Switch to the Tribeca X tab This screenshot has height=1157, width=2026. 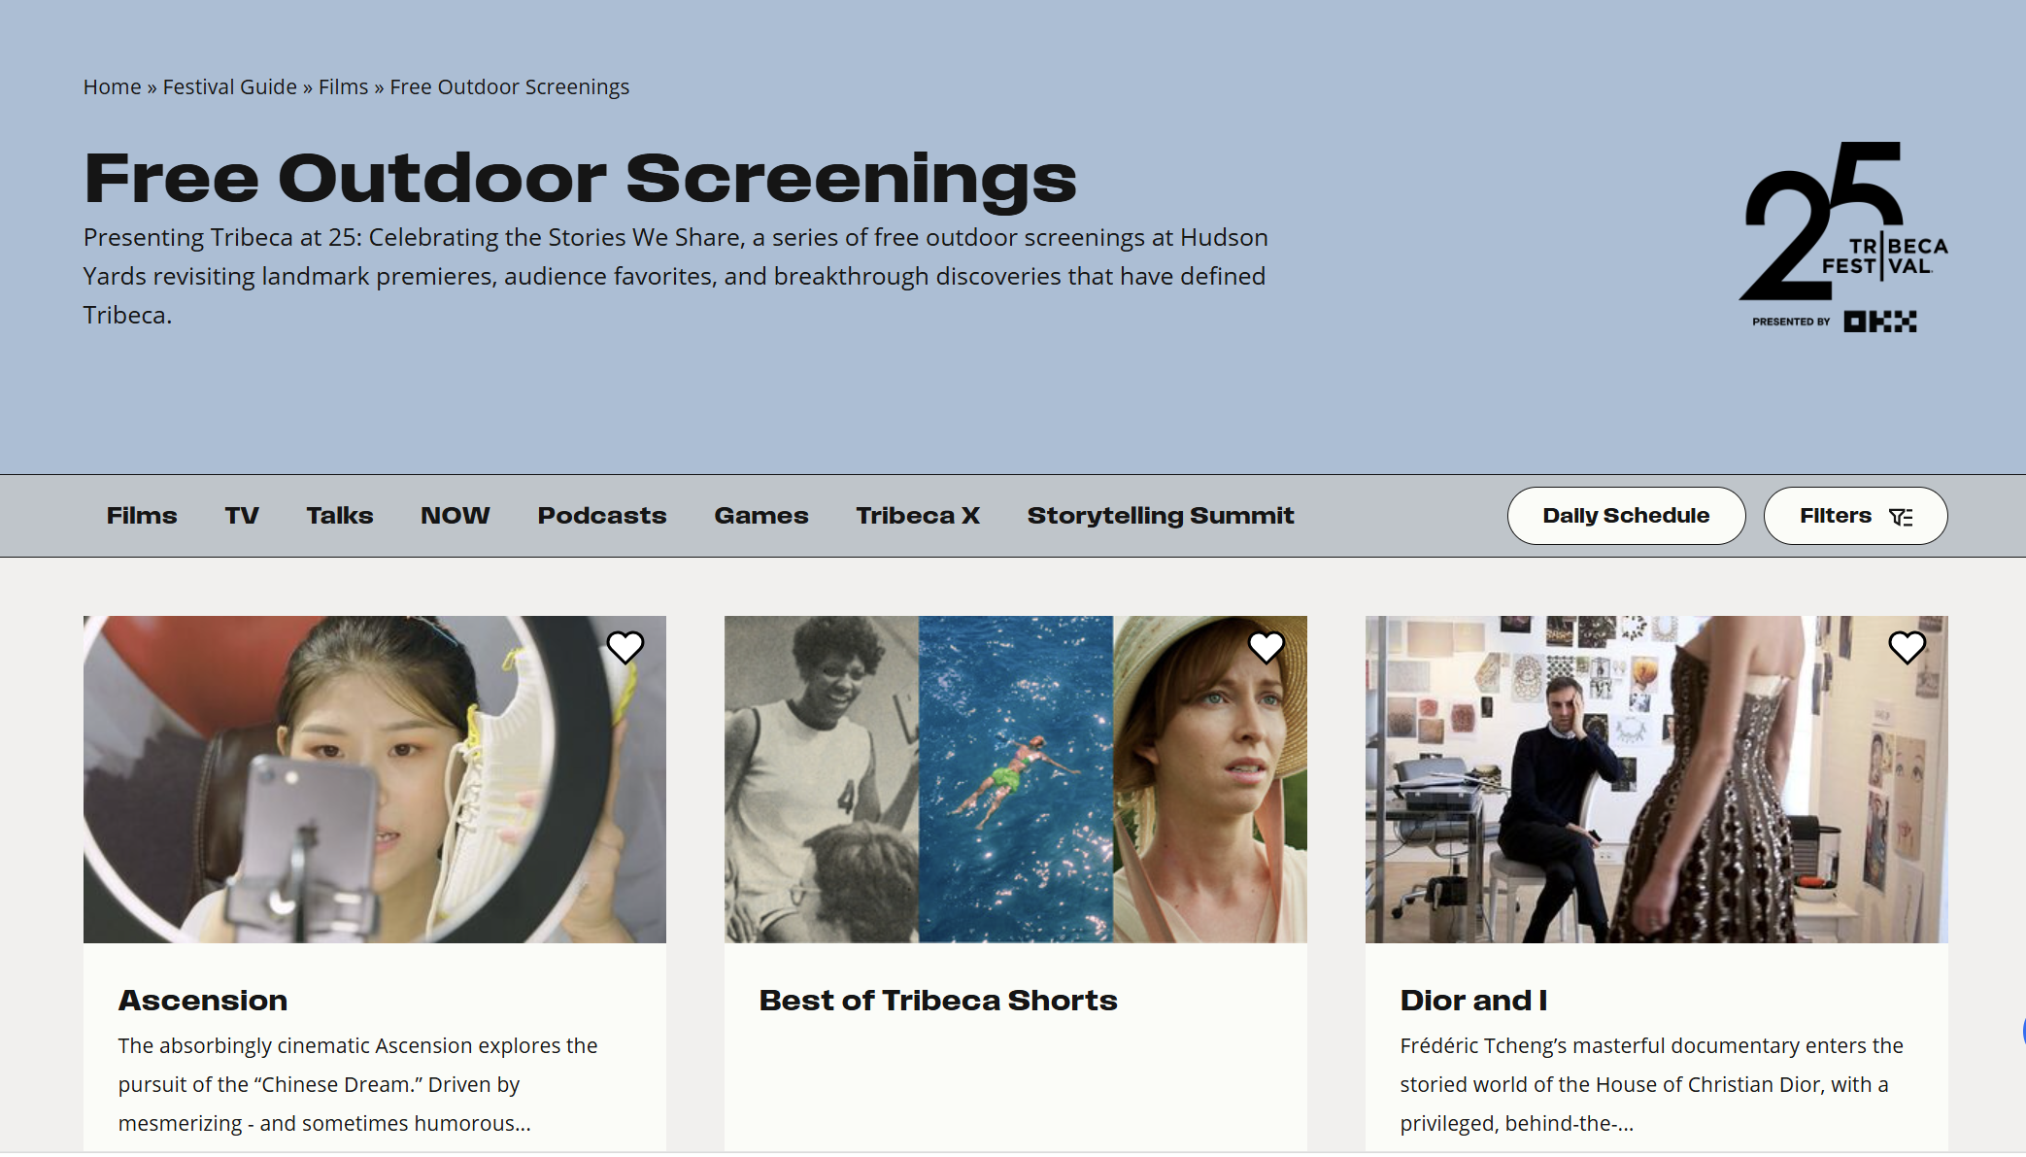pyautogui.click(x=918, y=516)
